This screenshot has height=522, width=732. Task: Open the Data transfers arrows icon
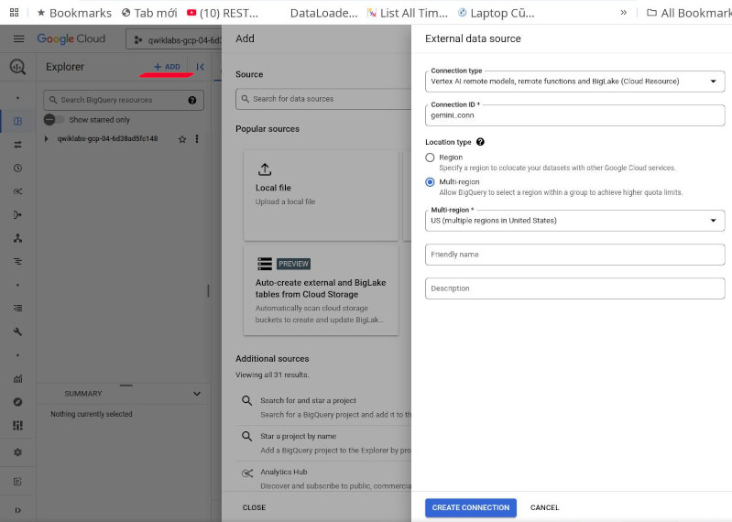click(x=17, y=145)
